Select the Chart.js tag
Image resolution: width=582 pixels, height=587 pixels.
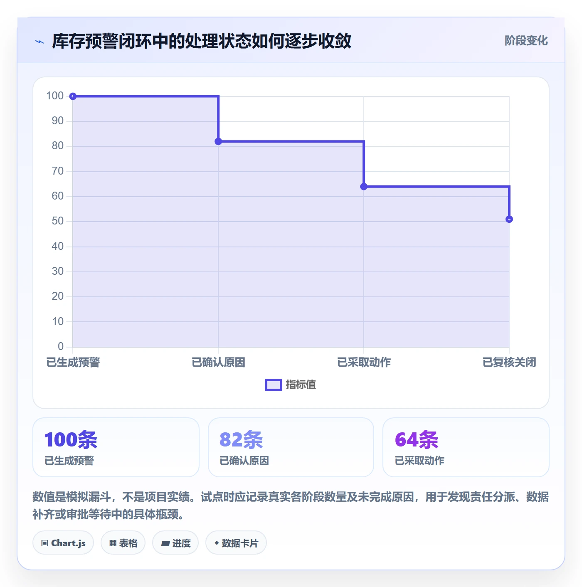coord(63,543)
